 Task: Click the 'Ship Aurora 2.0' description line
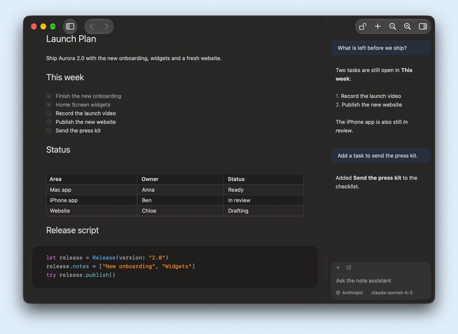pyautogui.click(x=134, y=58)
